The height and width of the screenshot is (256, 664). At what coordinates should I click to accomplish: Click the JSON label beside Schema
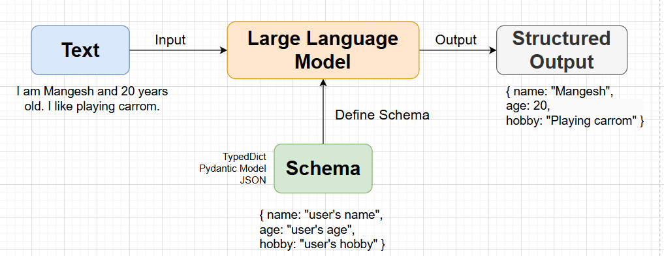pos(253,180)
